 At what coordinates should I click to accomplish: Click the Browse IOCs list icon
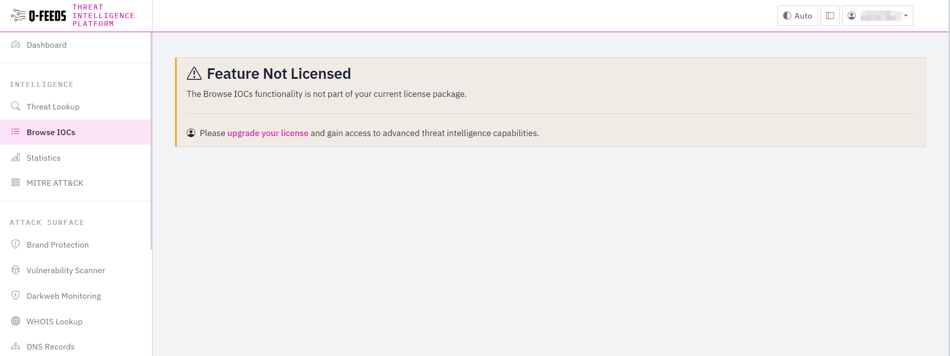coord(16,132)
